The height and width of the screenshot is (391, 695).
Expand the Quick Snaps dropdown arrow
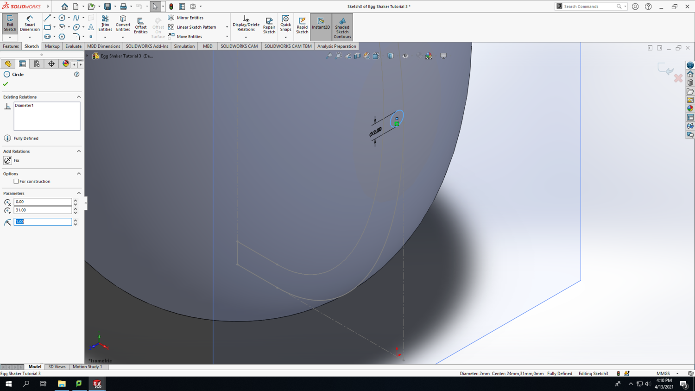pyautogui.click(x=286, y=37)
